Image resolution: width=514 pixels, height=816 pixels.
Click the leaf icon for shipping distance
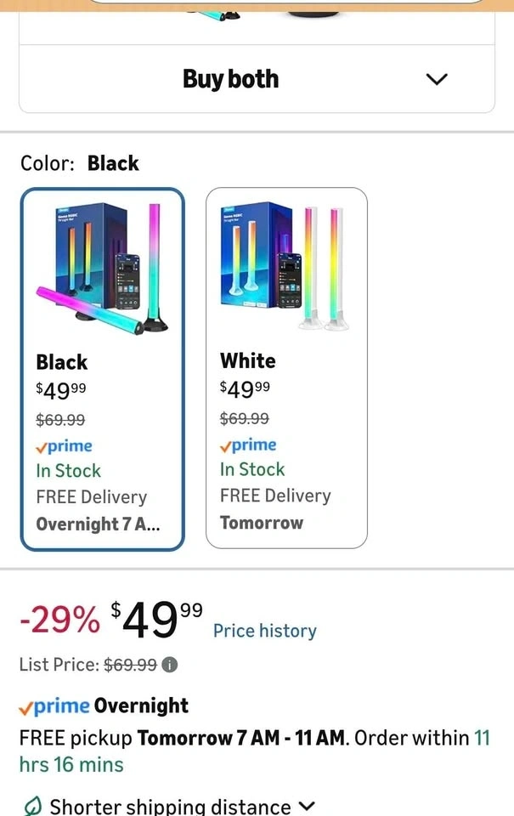33,806
